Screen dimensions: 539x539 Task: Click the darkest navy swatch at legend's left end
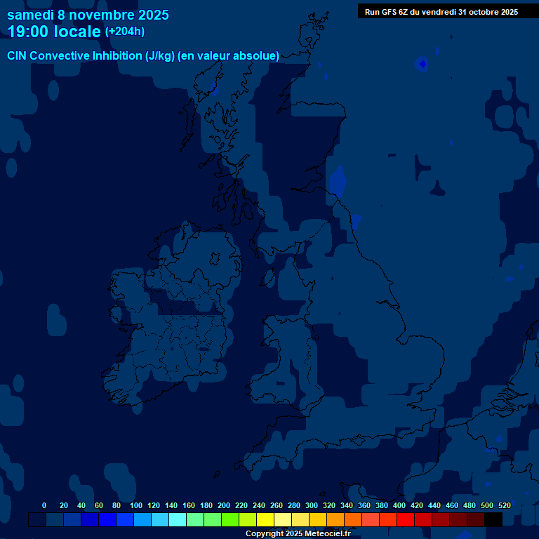[37, 519]
